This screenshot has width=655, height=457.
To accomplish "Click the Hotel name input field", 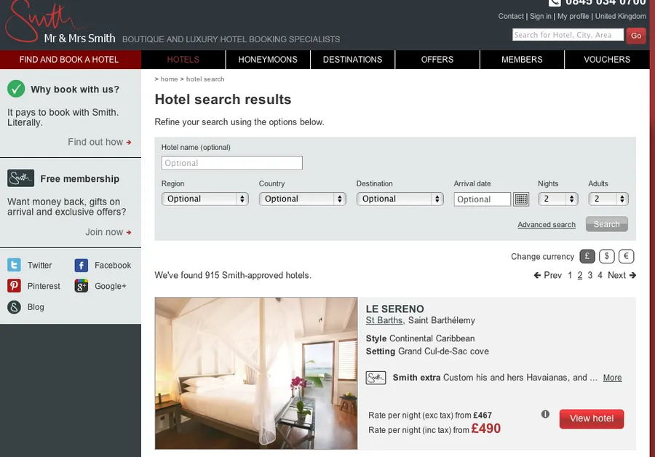I will (x=231, y=163).
